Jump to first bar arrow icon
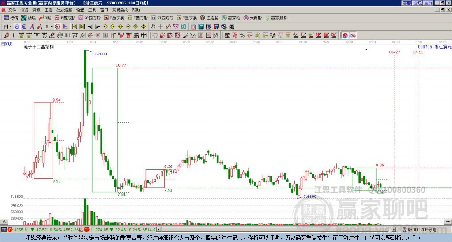Viewport: 452px width, 242px height. pos(74,26)
